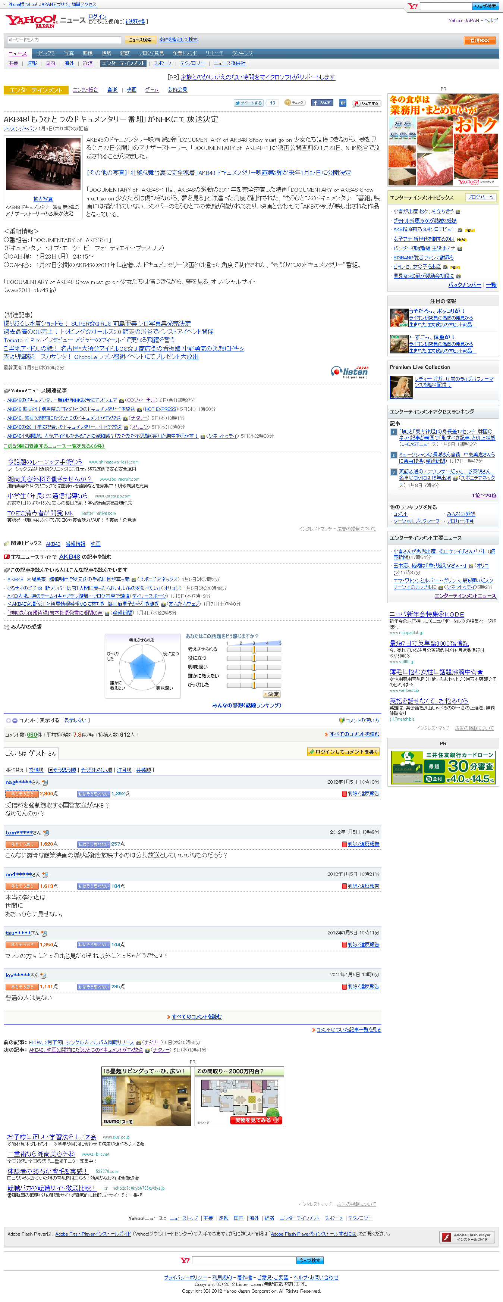Open ランキング tab in news navigation
This screenshot has width=503, height=1302.
tap(242, 53)
